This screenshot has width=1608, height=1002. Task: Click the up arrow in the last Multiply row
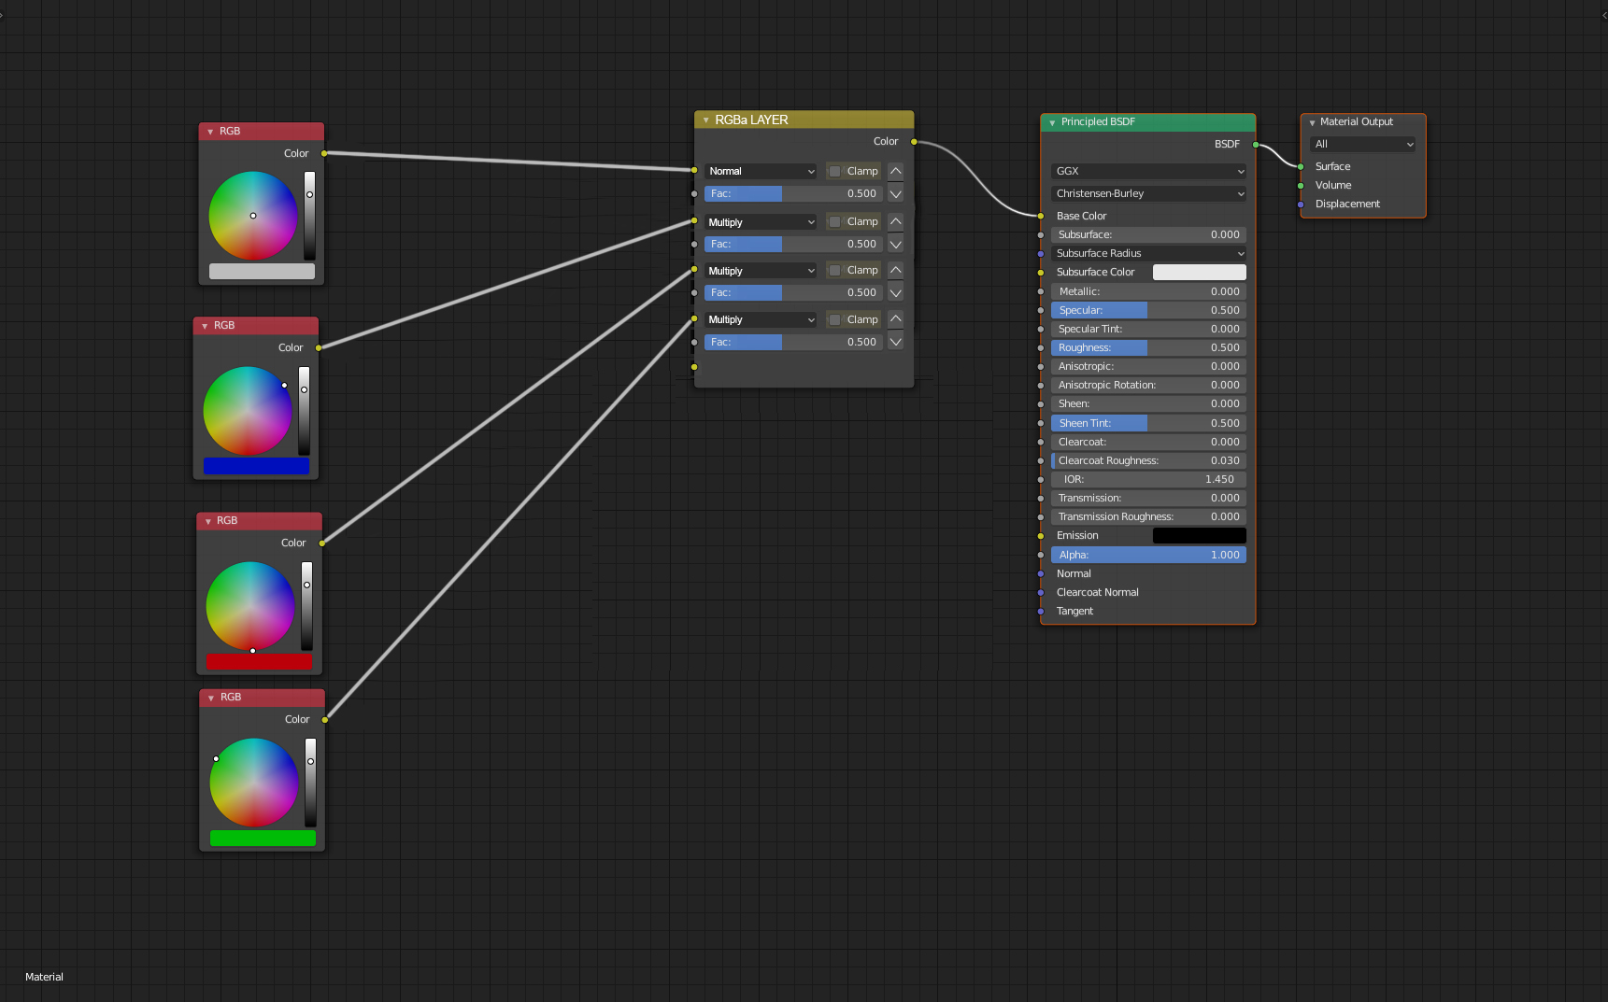pyautogui.click(x=895, y=319)
